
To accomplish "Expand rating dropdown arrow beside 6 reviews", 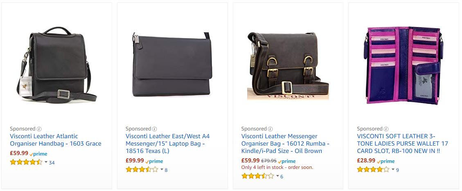I will coord(277,176).
